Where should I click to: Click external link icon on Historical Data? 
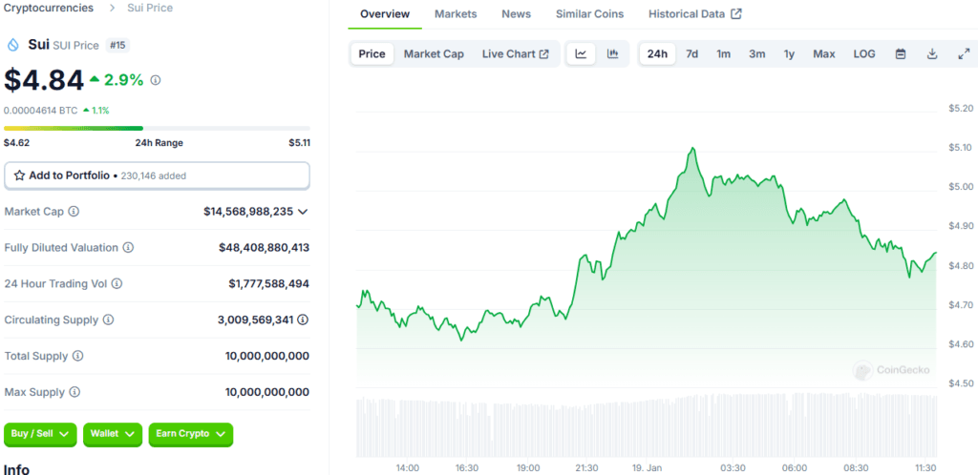[x=736, y=13]
